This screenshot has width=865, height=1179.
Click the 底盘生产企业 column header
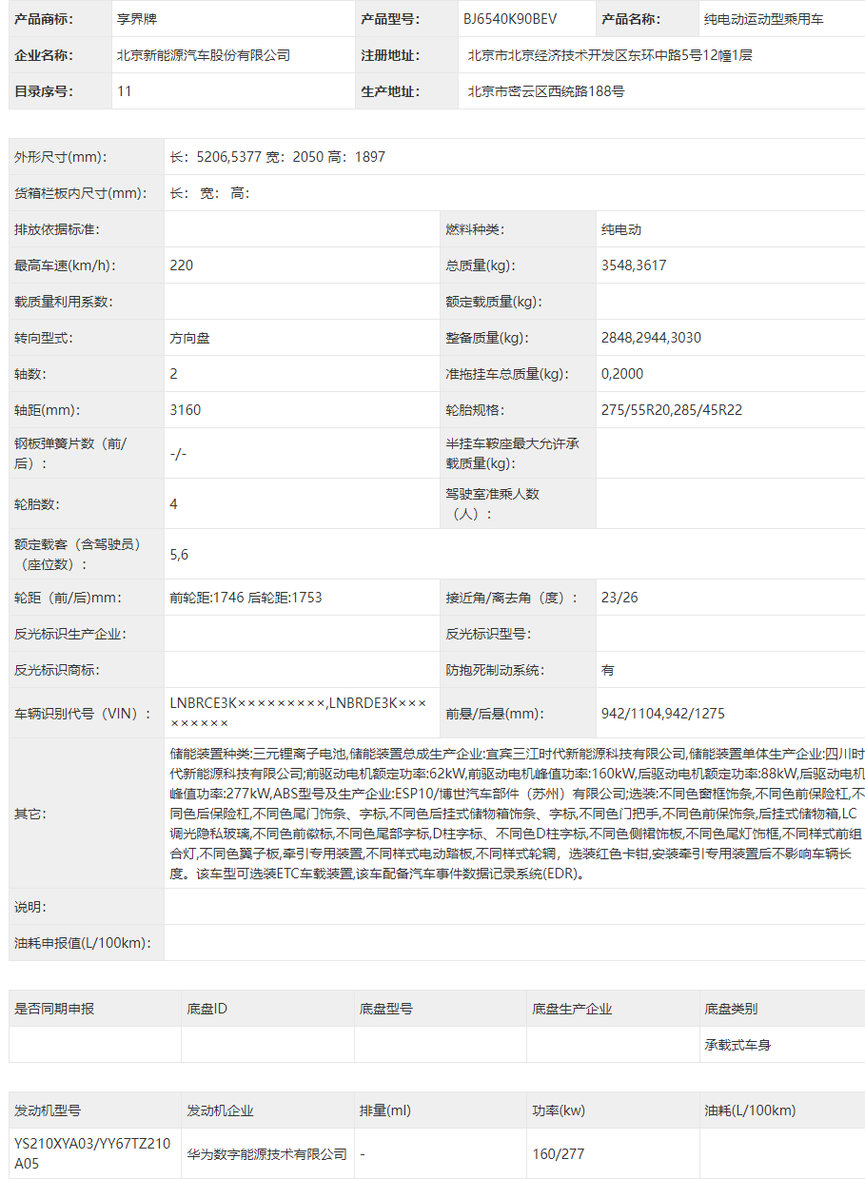tap(572, 1009)
